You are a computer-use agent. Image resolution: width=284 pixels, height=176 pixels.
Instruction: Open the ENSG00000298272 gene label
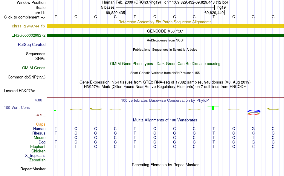[x=28, y=35]
